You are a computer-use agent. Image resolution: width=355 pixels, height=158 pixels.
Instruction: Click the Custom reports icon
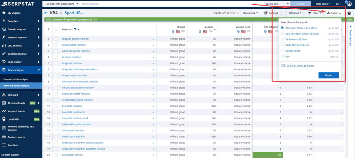click(x=4, y=137)
